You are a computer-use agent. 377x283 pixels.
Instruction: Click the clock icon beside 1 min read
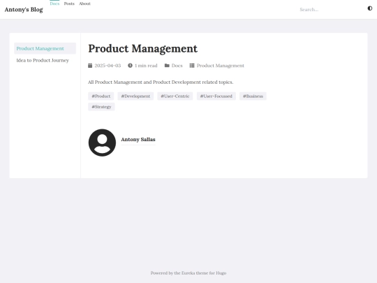pyautogui.click(x=130, y=66)
